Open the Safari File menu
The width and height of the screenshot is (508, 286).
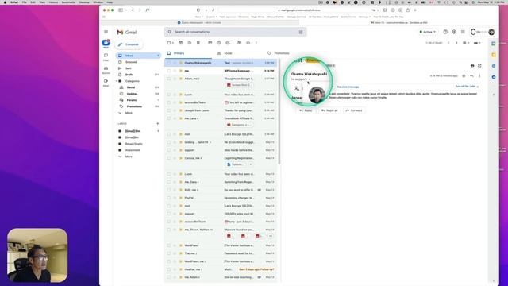coord(25,2)
